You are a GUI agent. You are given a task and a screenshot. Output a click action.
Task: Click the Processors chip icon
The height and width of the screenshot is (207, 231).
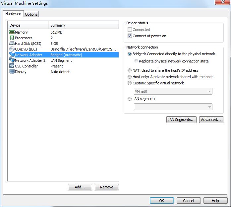(x=12, y=38)
